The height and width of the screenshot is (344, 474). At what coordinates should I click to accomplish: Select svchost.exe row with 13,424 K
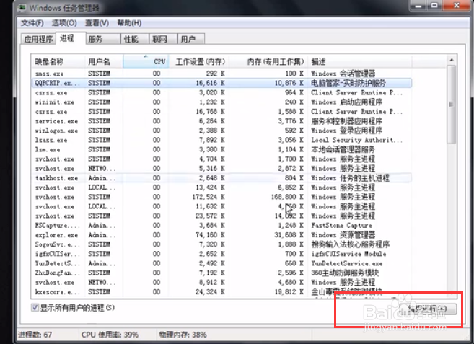pyautogui.click(x=221, y=188)
